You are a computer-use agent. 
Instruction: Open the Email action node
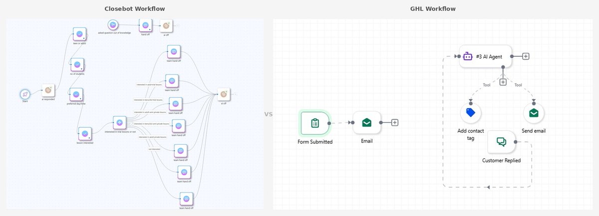367,122
